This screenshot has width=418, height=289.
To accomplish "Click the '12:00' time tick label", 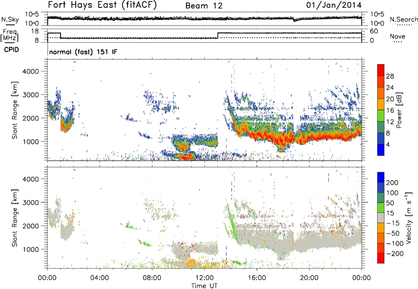I will click(x=204, y=278).
